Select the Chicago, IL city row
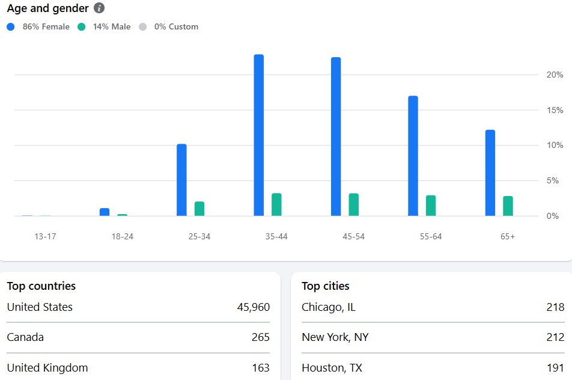The width and height of the screenshot is (572, 380). point(433,307)
